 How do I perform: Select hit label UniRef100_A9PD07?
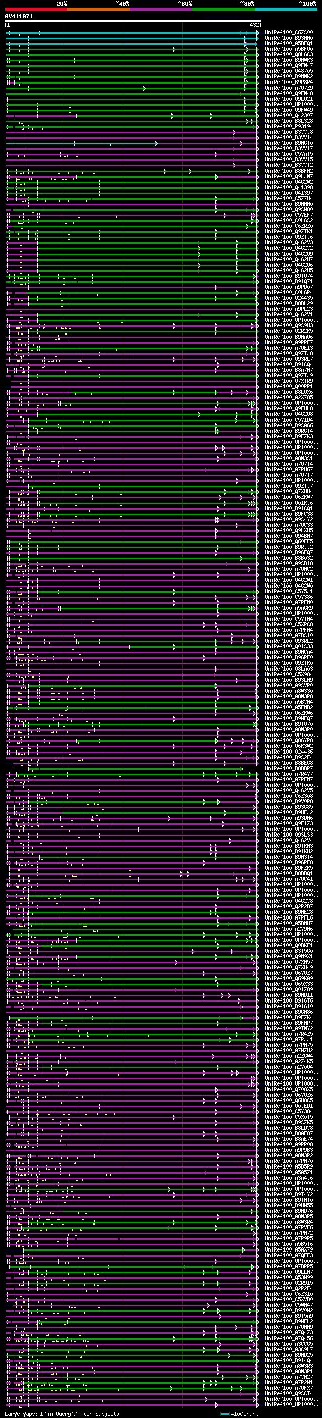(x=289, y=287)
